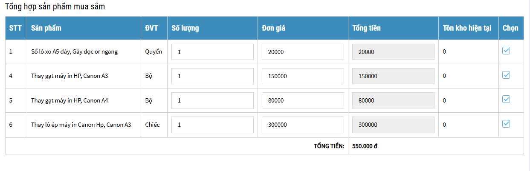The image size is (530, 171).
Task: Click the unit price field showing 80000
Action: (x=303, y=100)
